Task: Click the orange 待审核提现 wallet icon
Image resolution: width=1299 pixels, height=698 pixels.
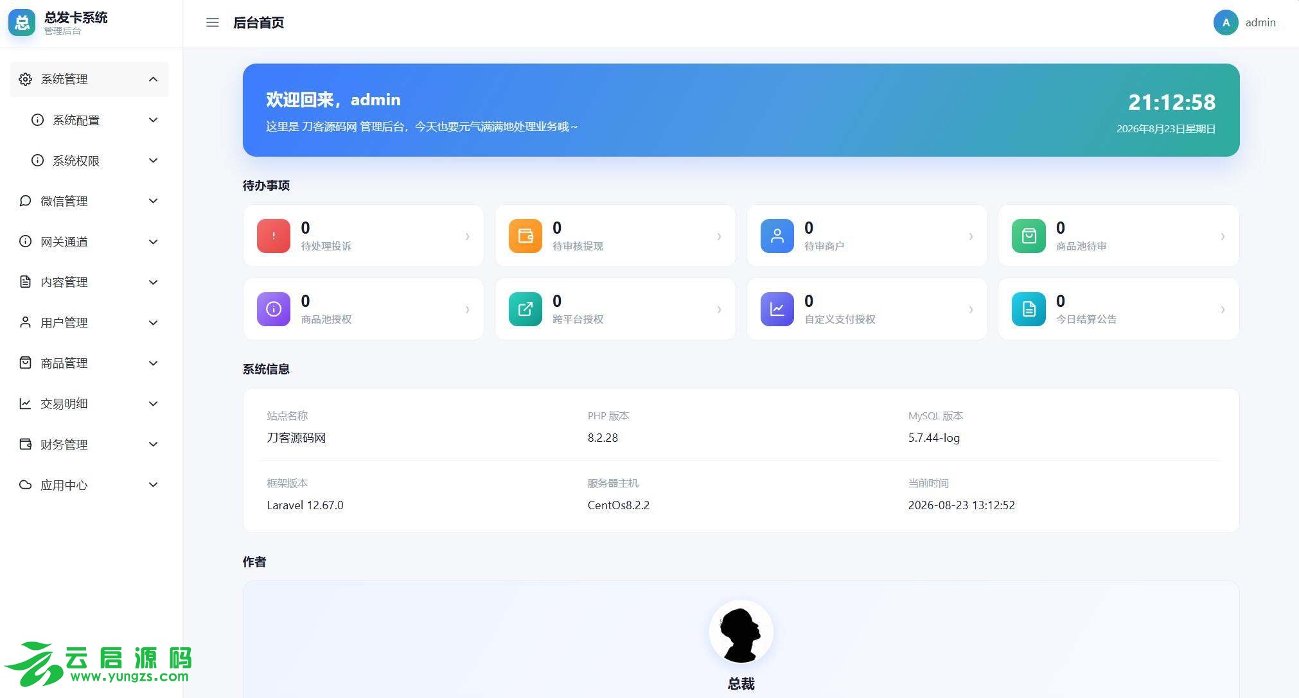Action: click(526, 236)
